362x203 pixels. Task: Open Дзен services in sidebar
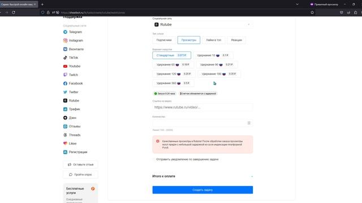click(x=70, y=118)
